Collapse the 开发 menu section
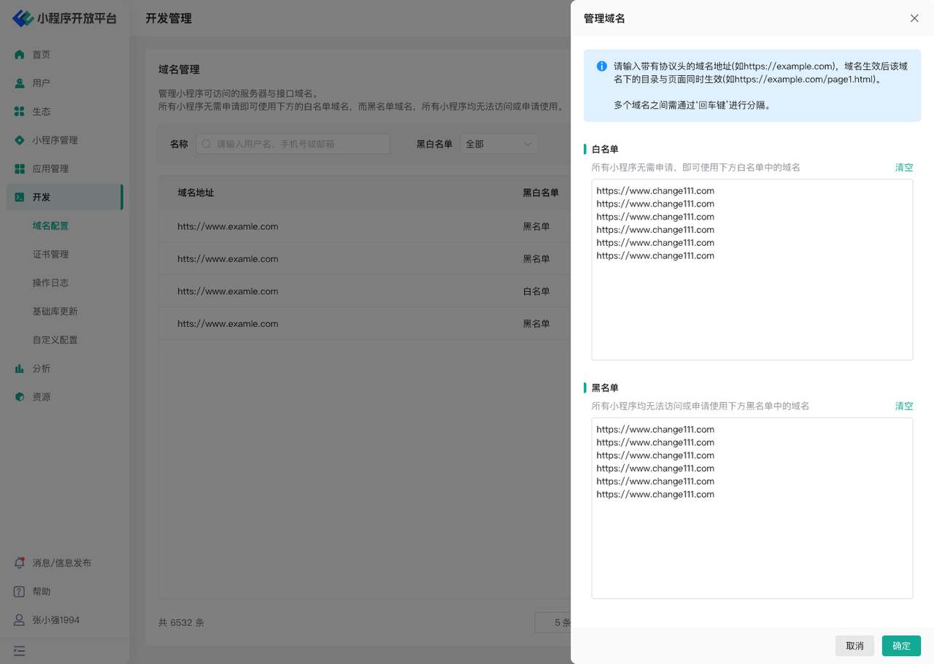The width and height of the screenshot is (934, 664). point(64,197)
